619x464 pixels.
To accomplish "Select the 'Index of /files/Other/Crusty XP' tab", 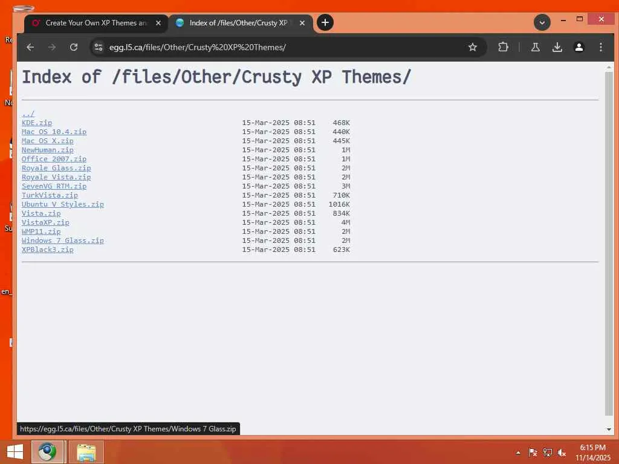I will [x=241, y=23].
